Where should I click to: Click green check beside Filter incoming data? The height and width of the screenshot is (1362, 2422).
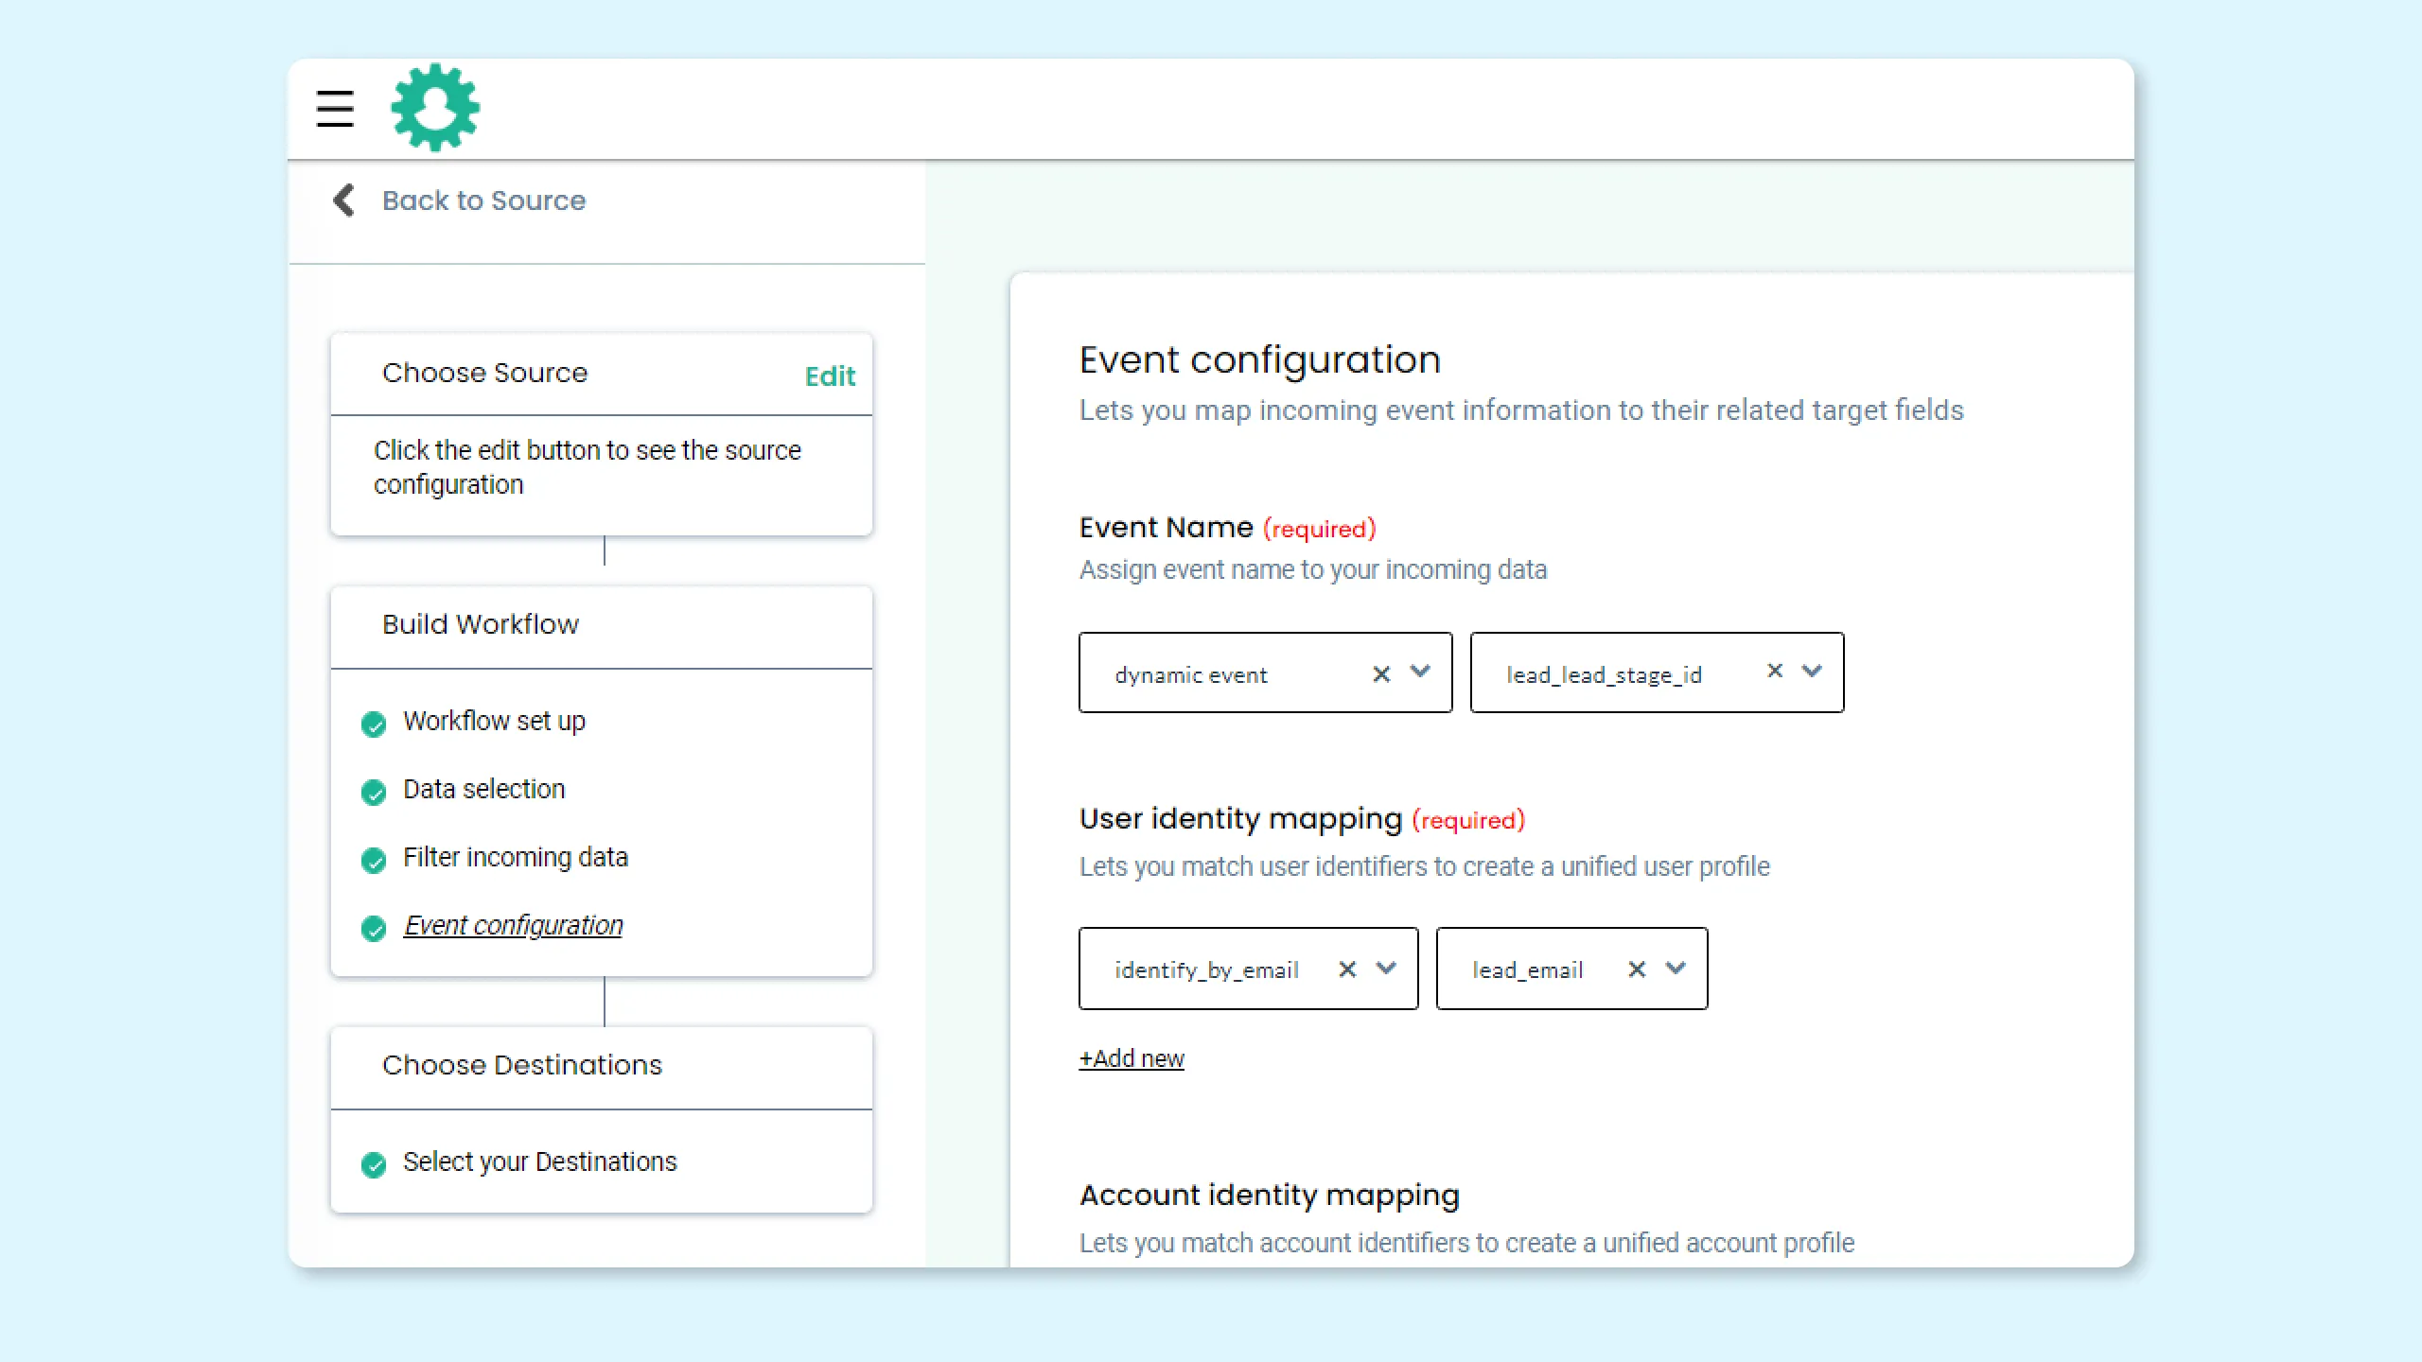tap(374, 861)
